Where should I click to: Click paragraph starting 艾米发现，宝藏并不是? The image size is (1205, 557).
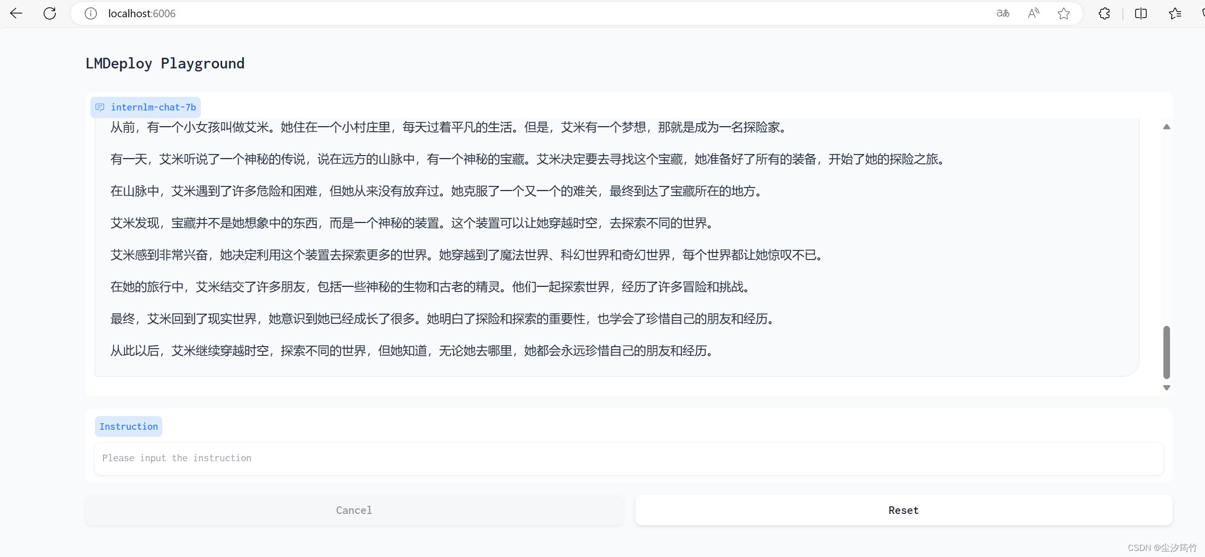411,223
